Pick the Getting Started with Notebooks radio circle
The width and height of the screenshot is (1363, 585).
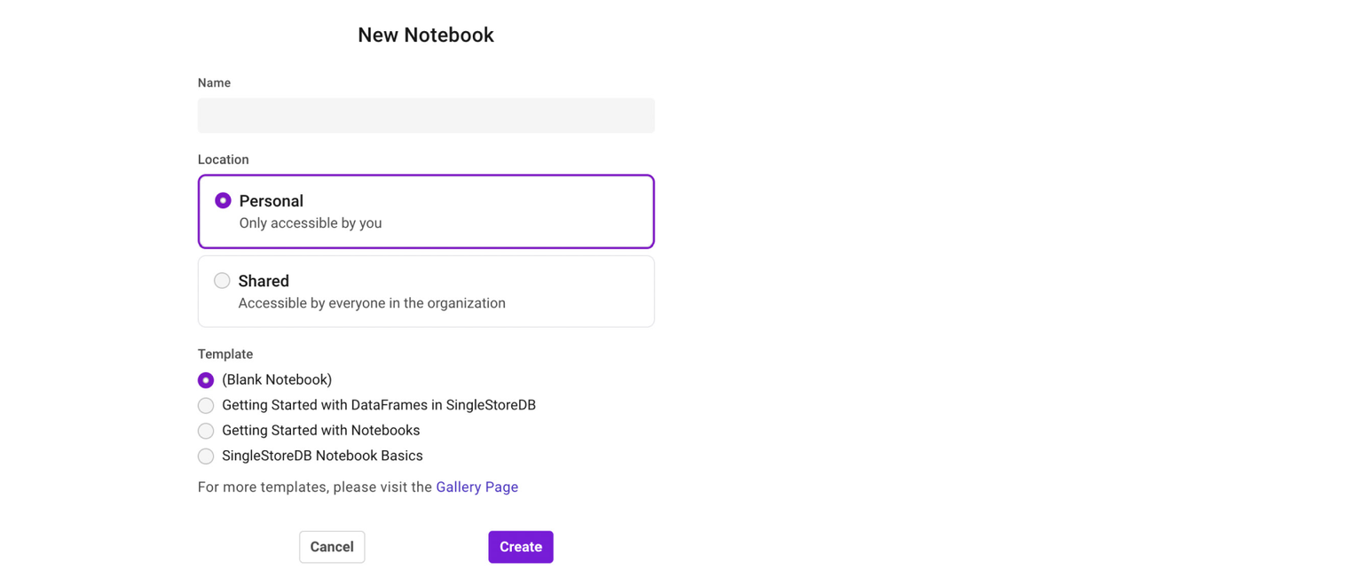pos(206,431)
